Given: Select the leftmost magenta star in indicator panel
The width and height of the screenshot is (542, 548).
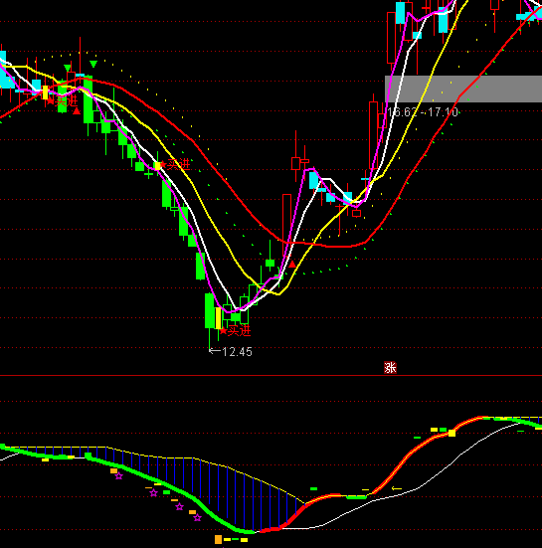Looking at the screenshot, I should click(118, 475).
